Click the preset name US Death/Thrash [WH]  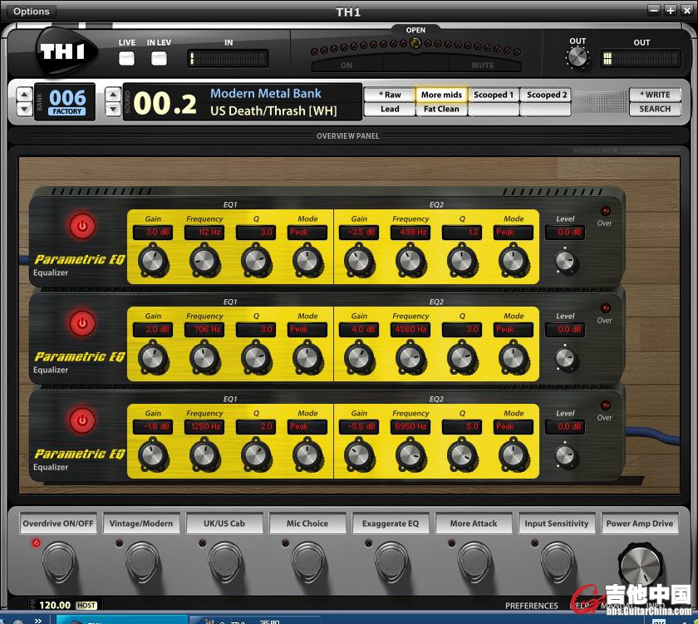point(273,111)
